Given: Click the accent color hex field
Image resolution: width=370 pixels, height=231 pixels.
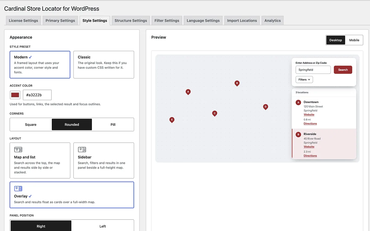Looking at the screenshot, I should 37,95.
